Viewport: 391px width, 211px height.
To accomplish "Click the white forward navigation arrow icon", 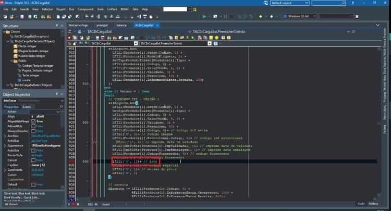I will point(272,17).
